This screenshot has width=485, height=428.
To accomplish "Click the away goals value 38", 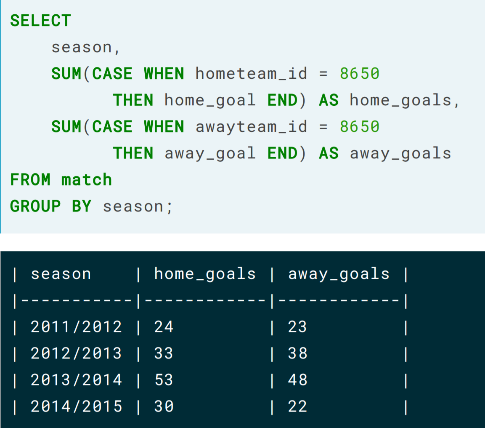I will coord(297,353).
